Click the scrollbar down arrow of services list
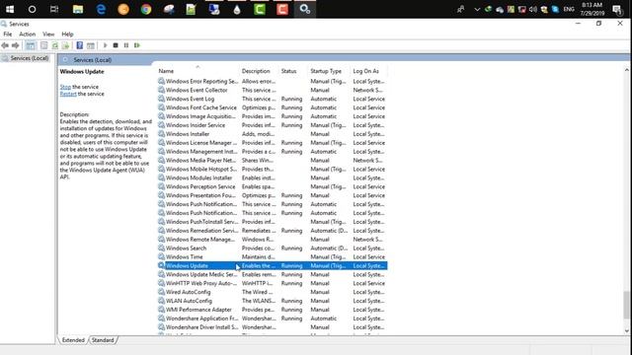632x355 pixels. tap(626, 331)
